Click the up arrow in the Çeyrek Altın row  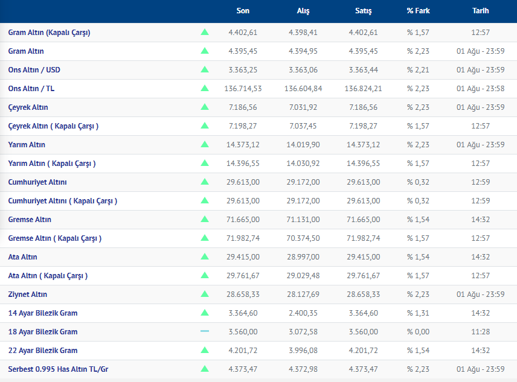pyautogui.click(x=205, y=107)
